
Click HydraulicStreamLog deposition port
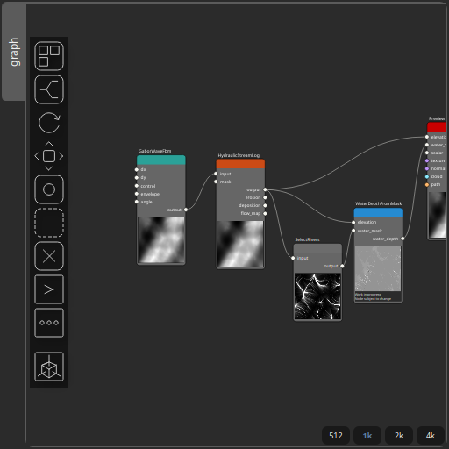pyautogui.click(x=265, y=205)
